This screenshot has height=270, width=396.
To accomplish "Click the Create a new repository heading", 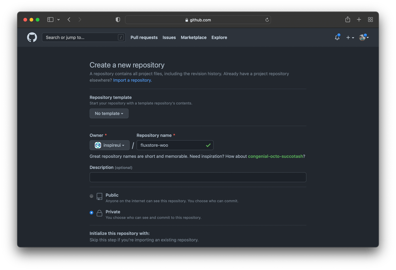I will (127, 65).
